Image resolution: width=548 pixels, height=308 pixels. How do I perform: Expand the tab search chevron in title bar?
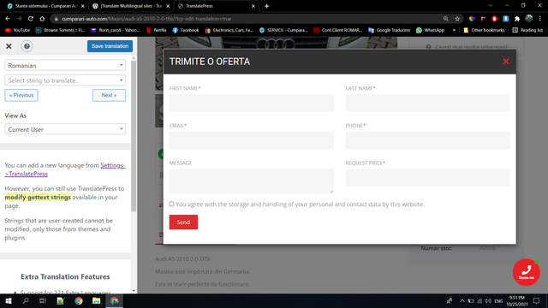(491, 6)
